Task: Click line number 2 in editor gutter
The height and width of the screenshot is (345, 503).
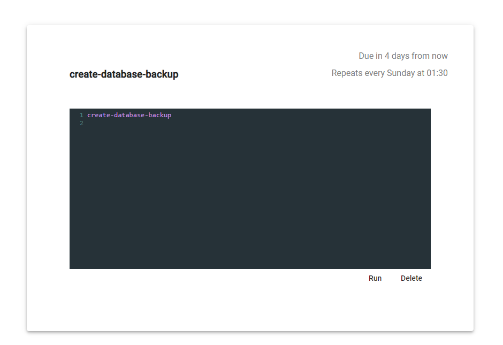Action: (81, 123)
